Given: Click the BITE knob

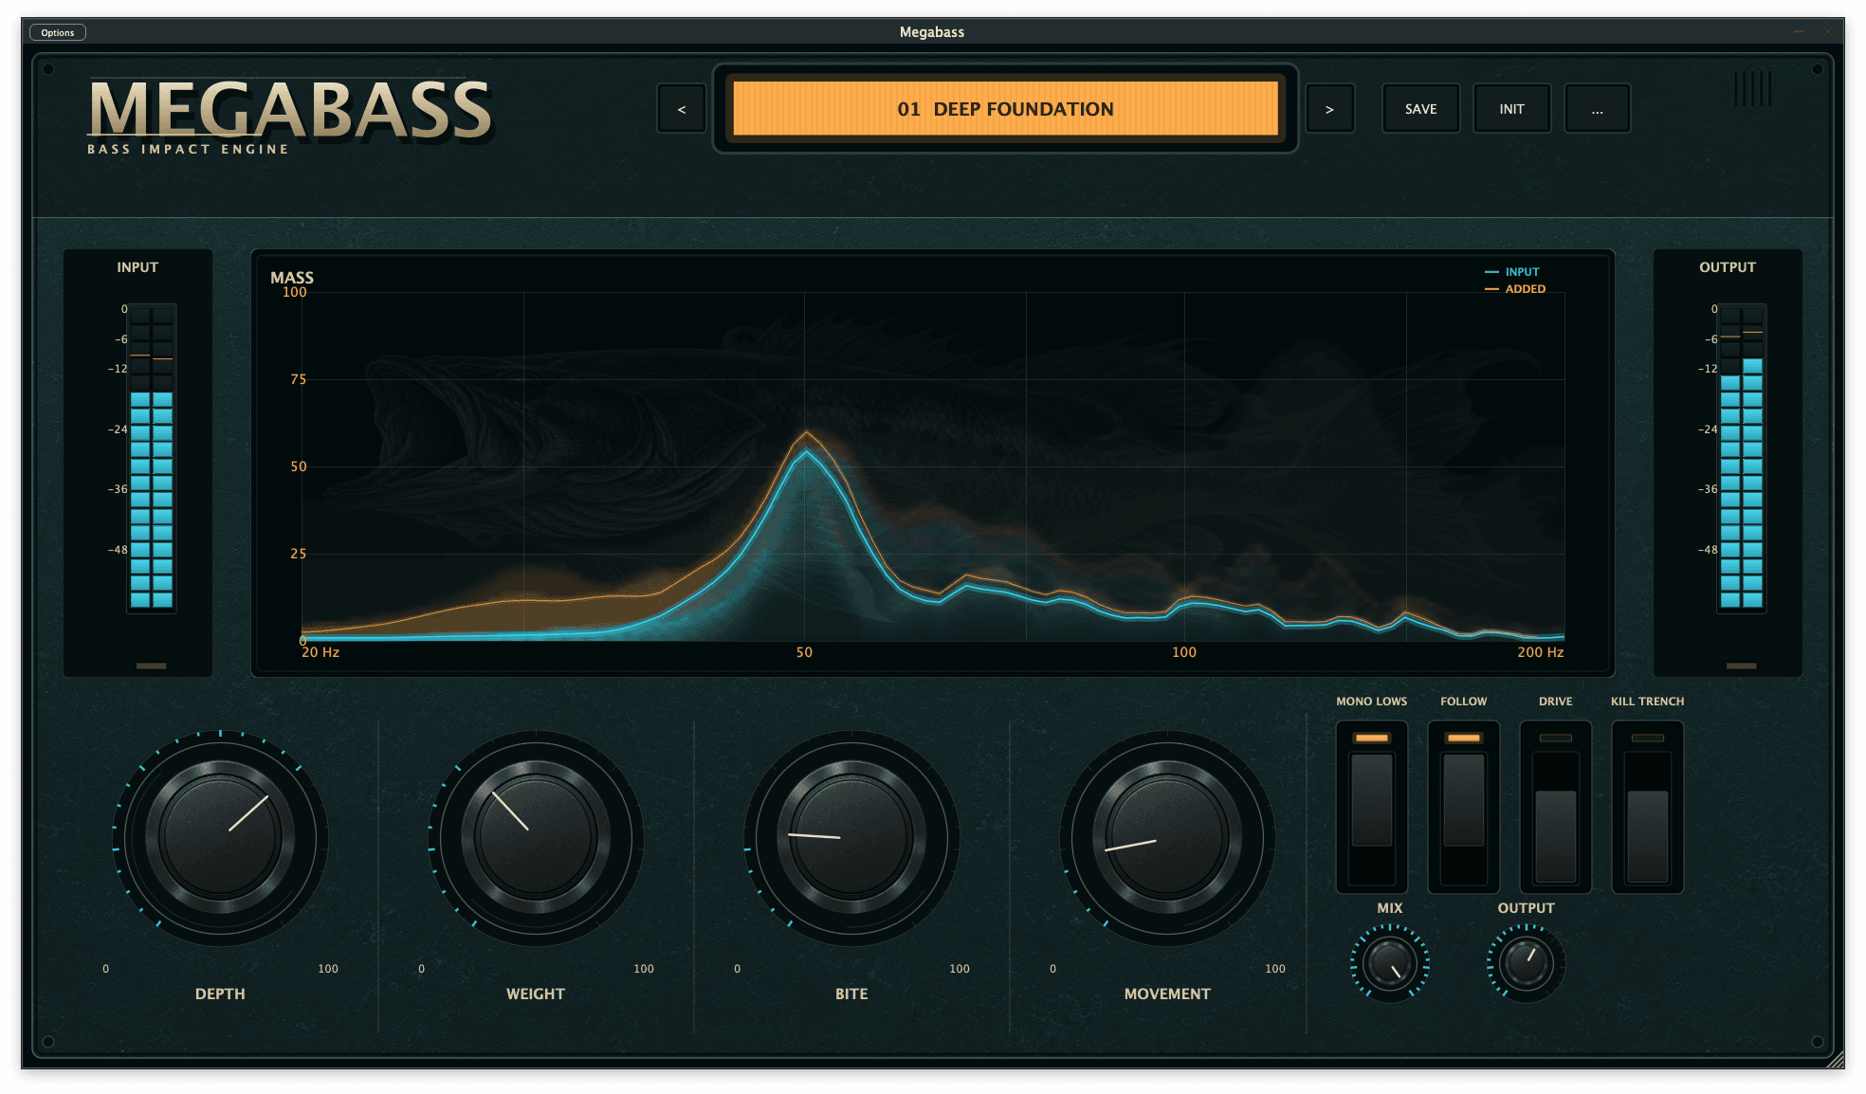Looking at the screenshot, I should (x=851, y=838).
